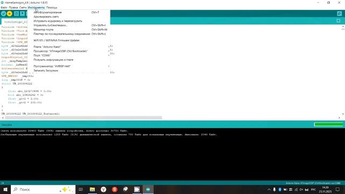
Task: Show hidden tray icons chevron
Action: pos(269,189)
